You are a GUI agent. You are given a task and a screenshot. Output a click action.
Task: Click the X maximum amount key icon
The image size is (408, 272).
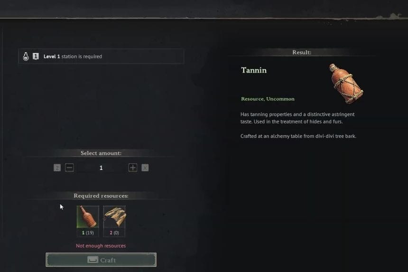coord(145,168)
